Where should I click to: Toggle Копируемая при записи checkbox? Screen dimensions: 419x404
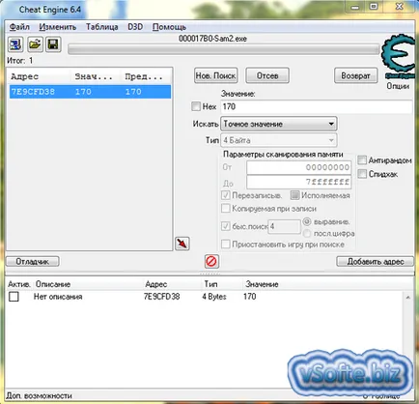(226, 209)
